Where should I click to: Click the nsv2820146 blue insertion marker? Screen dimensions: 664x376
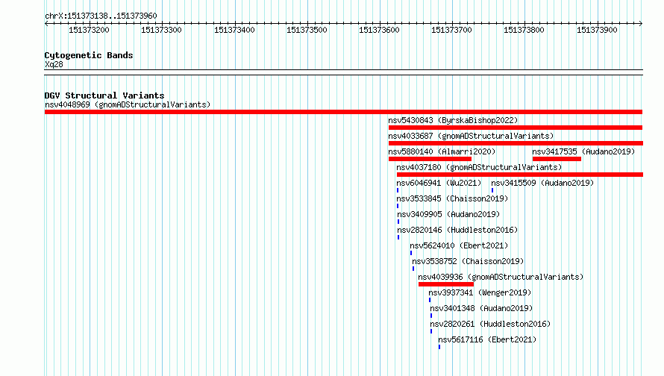tap(398, 237)
